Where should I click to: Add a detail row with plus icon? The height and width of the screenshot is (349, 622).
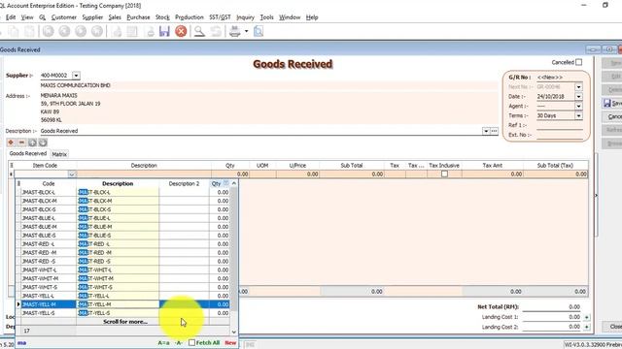pos(11,143)
